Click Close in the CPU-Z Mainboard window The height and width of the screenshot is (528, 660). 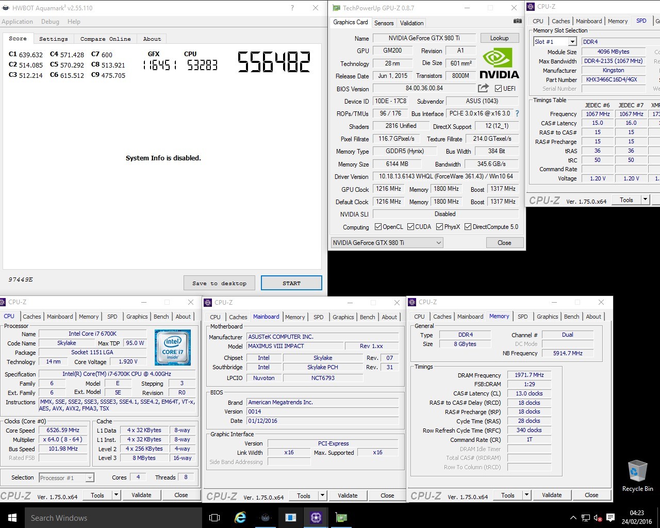[387, 496]
